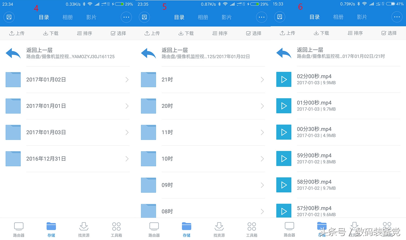This screenshot has width=406, height=240.
Task: Expand the 10时 folder chevron
Action: coord(262,159)
